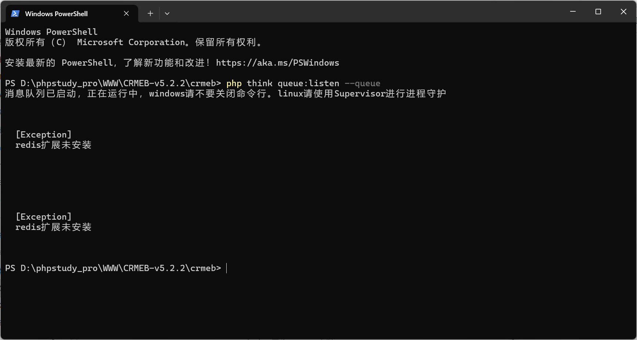Maximize the terminal window
The width and height of the screenshot is (637, 340).
[598, 12]
